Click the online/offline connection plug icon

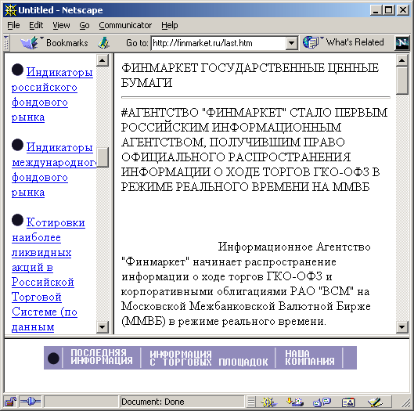click(x=31, y=402)
